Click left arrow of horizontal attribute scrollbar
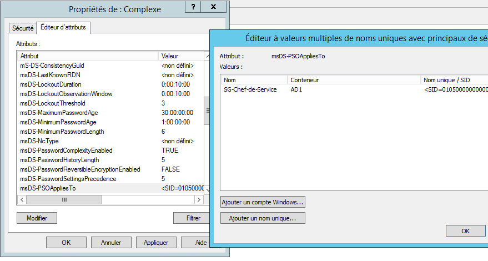Viewport: 488px width, 261px height. point(22,199)
